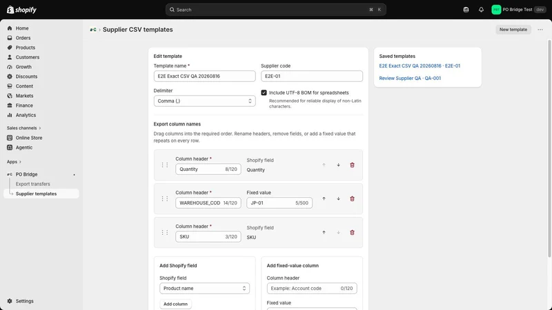Grab drag handle of WAREHOUSE_COD column
The image size is (552, 310).
click(165, 198)
